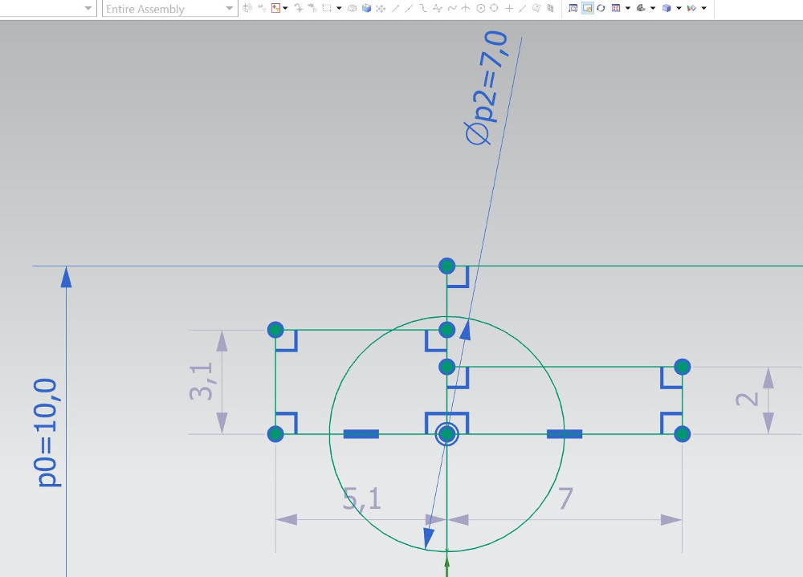The width and height of the screenshot is (803, 577).
Task: Select the Point tool with plus icon
Action: point(508,9)
